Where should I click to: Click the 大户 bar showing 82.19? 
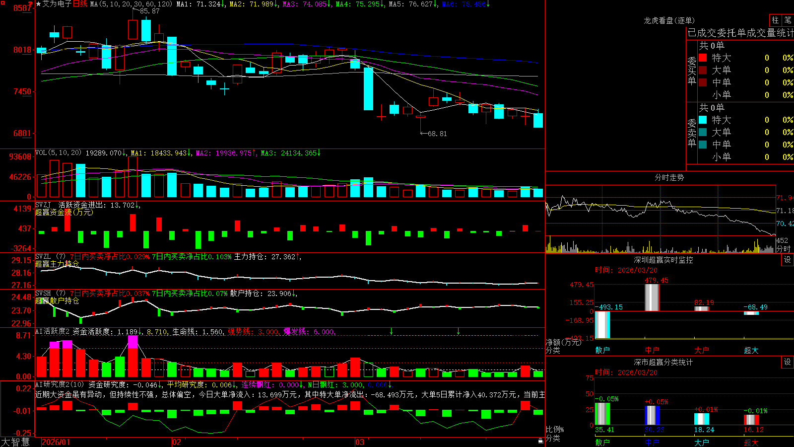click(701, 309)
